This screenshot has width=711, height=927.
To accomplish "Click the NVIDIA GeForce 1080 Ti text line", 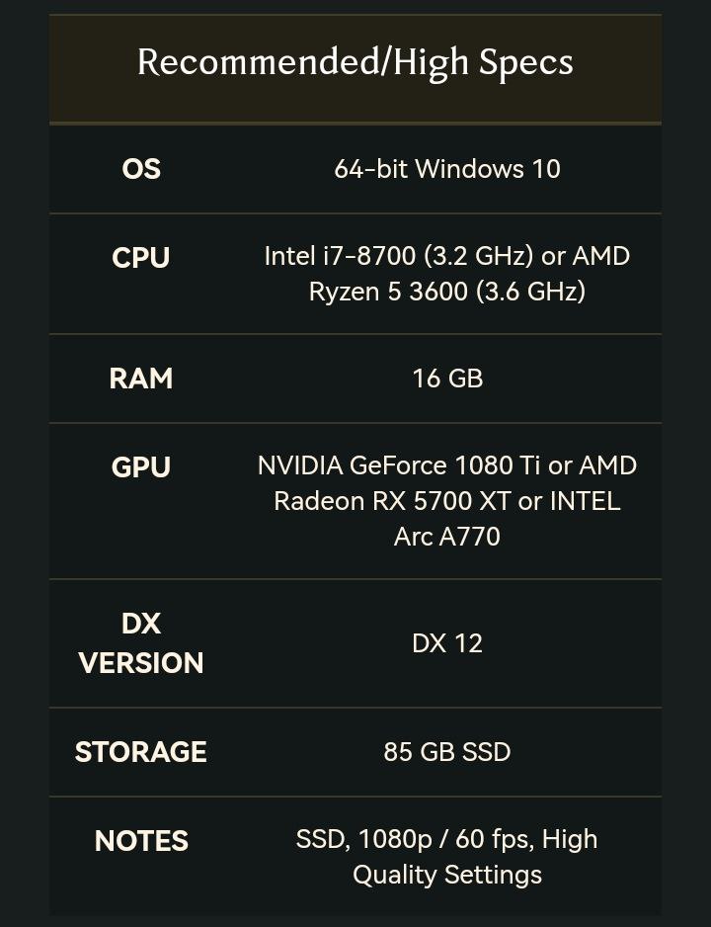I will pyautogui.click(x=447, y=465).
